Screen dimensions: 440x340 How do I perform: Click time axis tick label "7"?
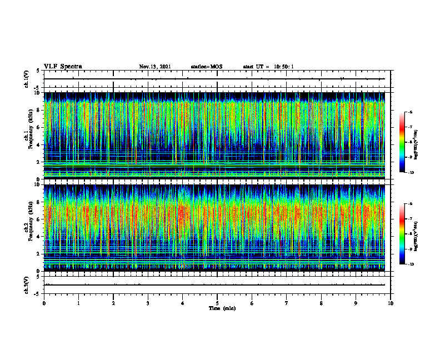click(x=287, y=303)
